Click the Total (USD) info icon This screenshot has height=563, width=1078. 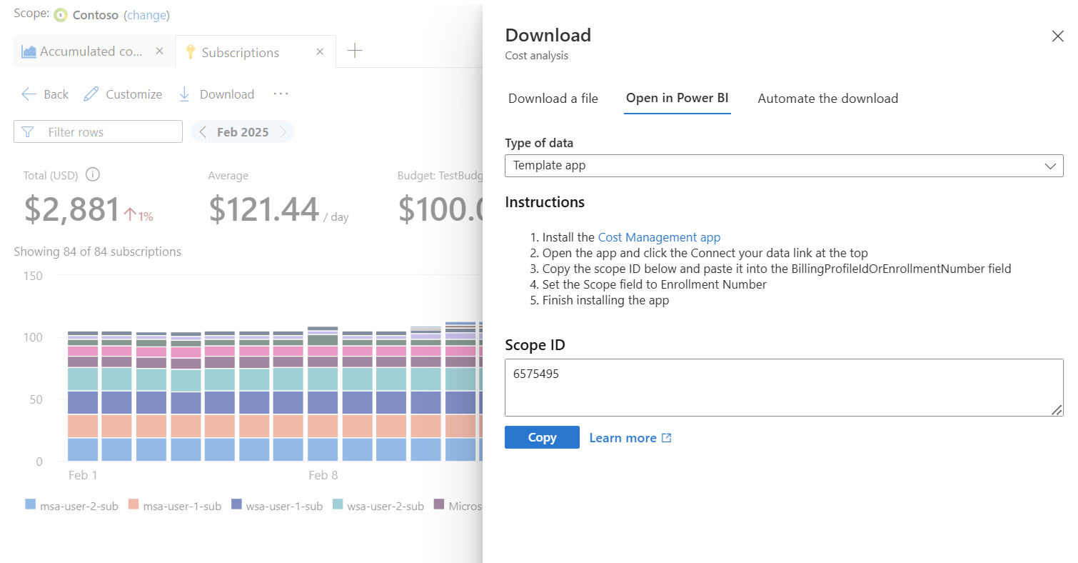pos(92,174)
